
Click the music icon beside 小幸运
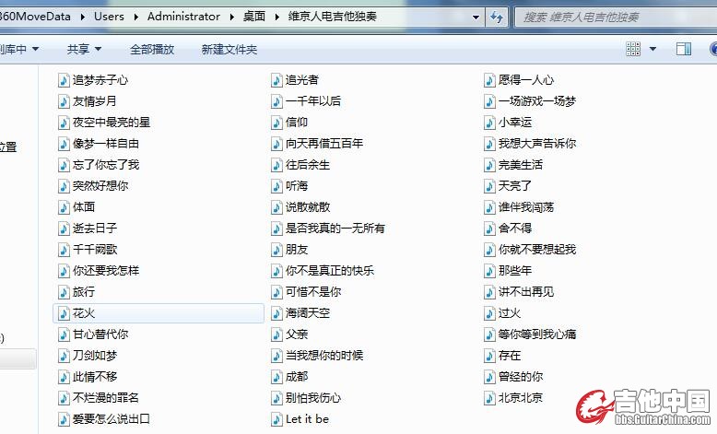[490, 123]
